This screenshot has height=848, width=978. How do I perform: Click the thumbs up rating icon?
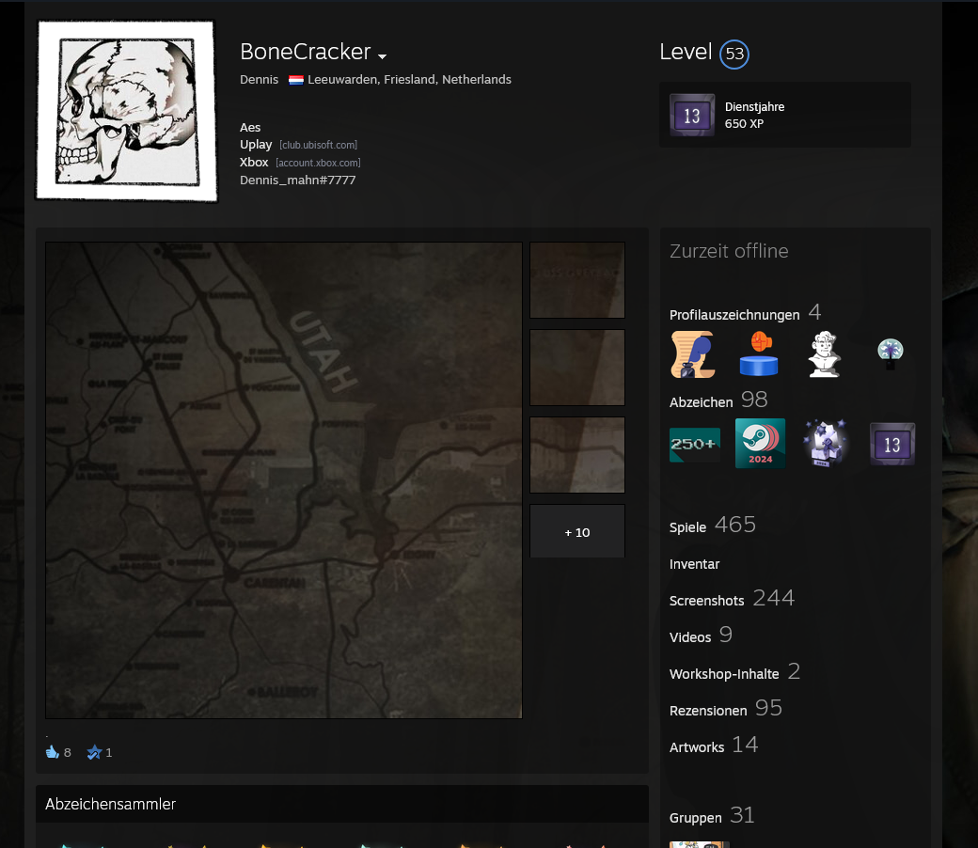53,752
